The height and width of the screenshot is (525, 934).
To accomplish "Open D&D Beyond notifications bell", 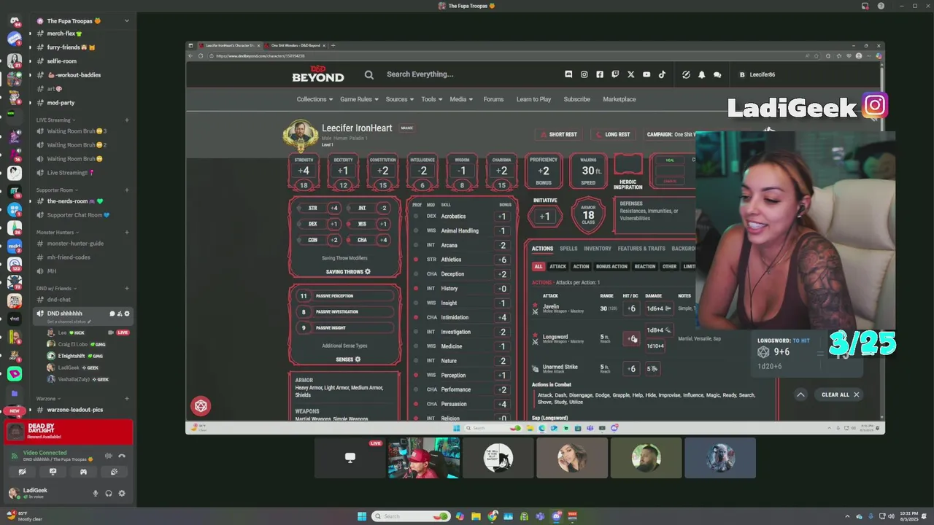I will pos(701,74).
